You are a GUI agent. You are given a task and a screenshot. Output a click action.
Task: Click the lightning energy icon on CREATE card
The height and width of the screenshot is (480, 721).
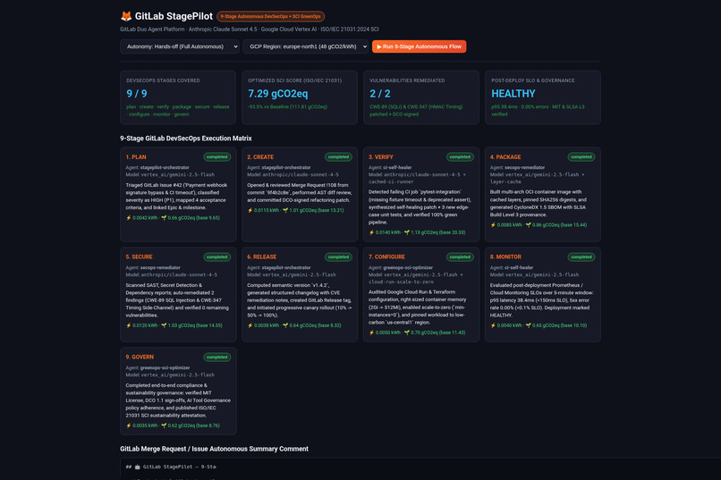[250, 210]
